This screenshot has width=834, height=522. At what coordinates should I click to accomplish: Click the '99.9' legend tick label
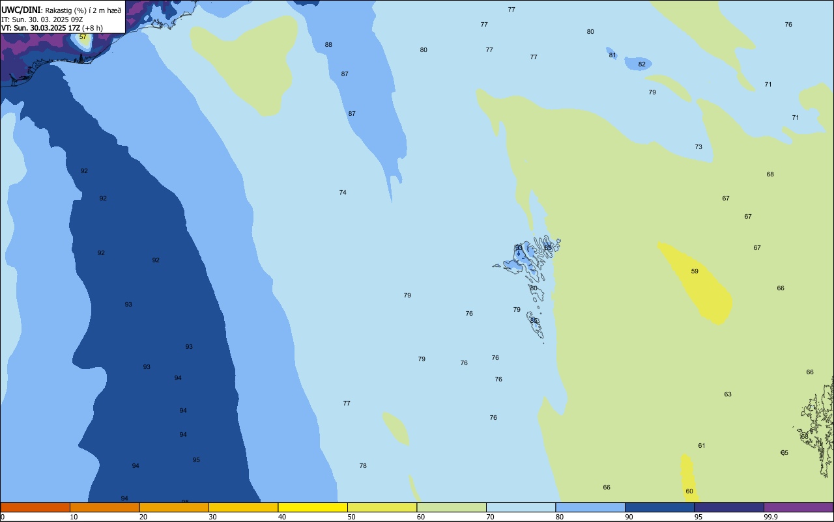pyautogui.click(x=771, y=517)
